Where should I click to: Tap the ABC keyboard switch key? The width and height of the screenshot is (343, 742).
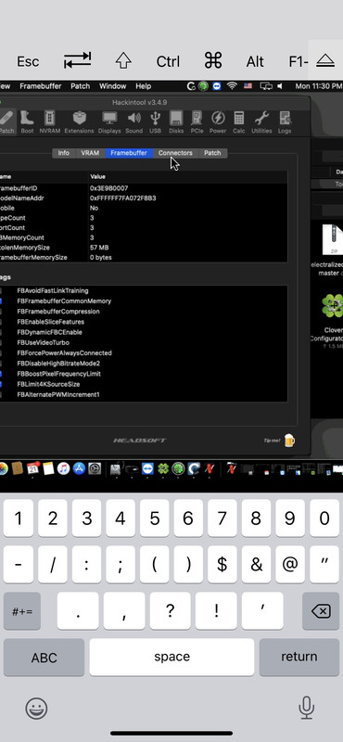tap(44, 658)
